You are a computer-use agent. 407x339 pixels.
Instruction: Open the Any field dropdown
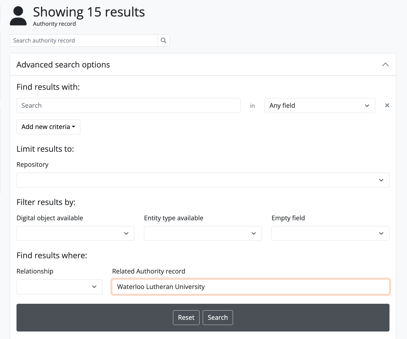(x=319, y=105)
